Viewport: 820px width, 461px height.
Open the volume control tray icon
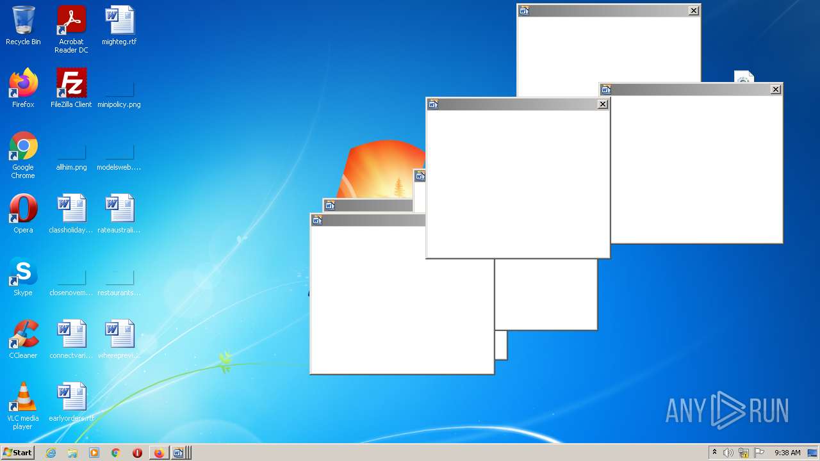click(x=728, y=453)
